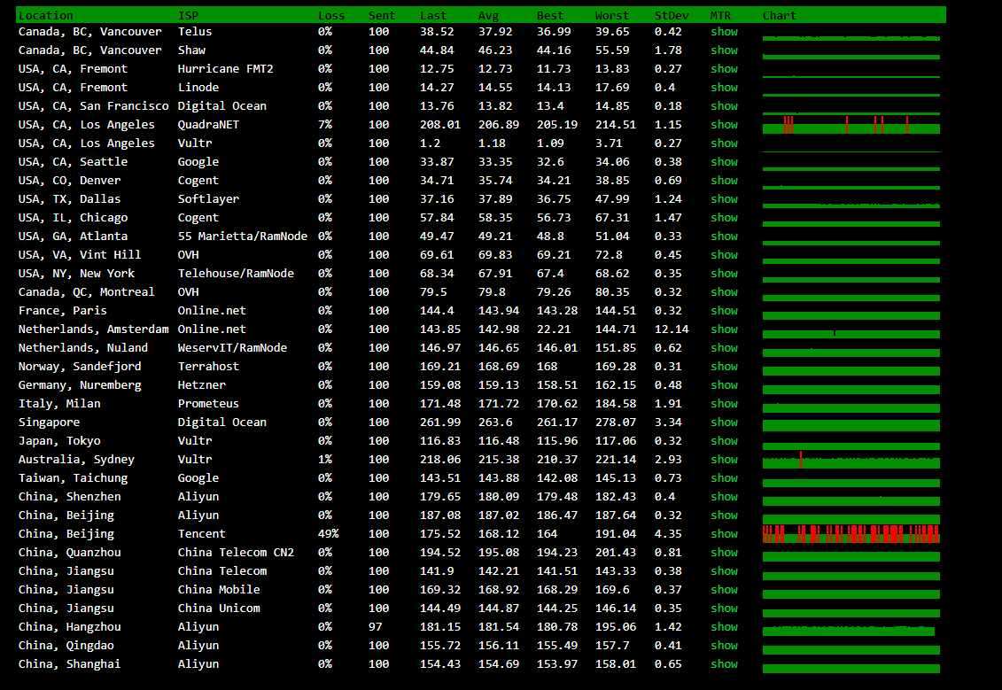Show MTR for Cogent Denver
The width and height of the screenshot is (1002, 690).
724,180
